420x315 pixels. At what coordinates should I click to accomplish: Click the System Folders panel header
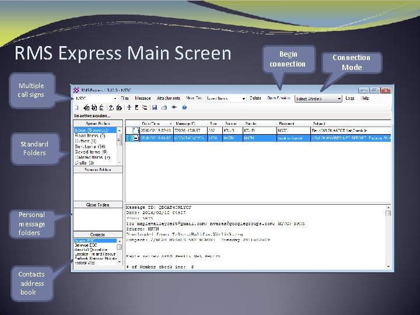pos(98,124)
